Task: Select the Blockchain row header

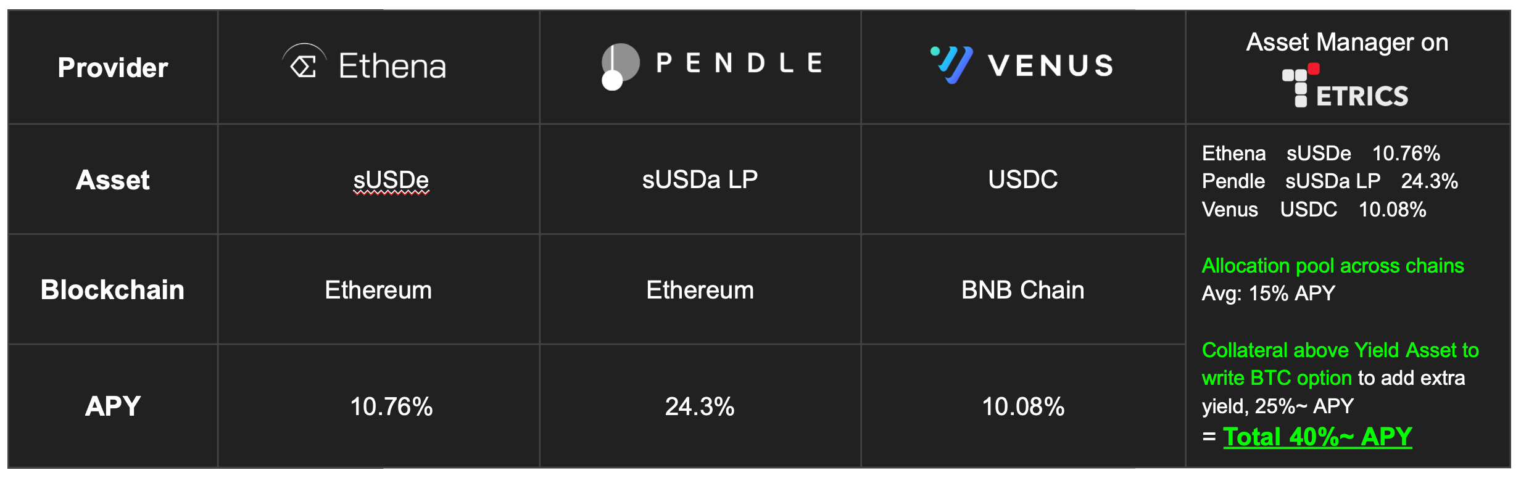Action: pos(113,290)
